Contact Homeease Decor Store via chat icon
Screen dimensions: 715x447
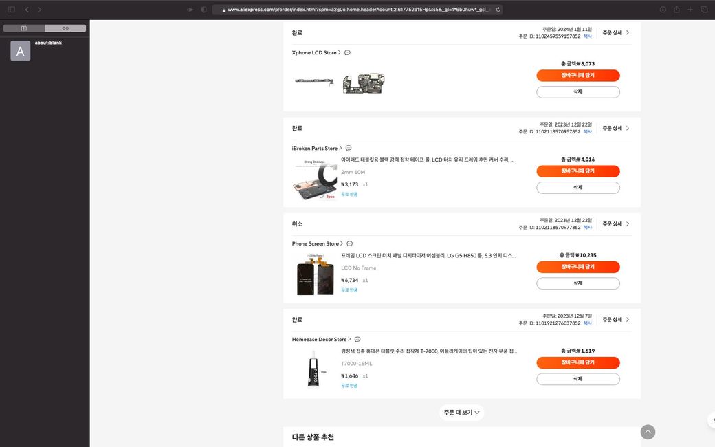pyautogui.click(x=357, y=340)
